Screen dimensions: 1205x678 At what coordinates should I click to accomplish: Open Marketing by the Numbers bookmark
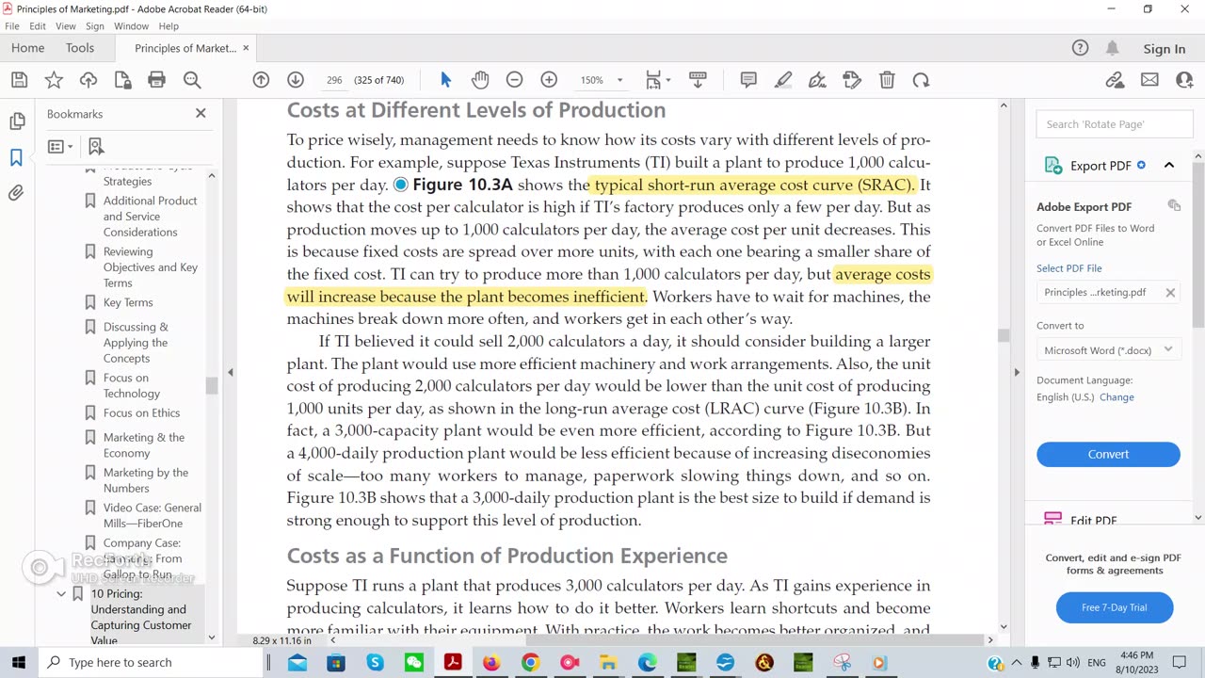pyautogui.click(x=146, y=480)
